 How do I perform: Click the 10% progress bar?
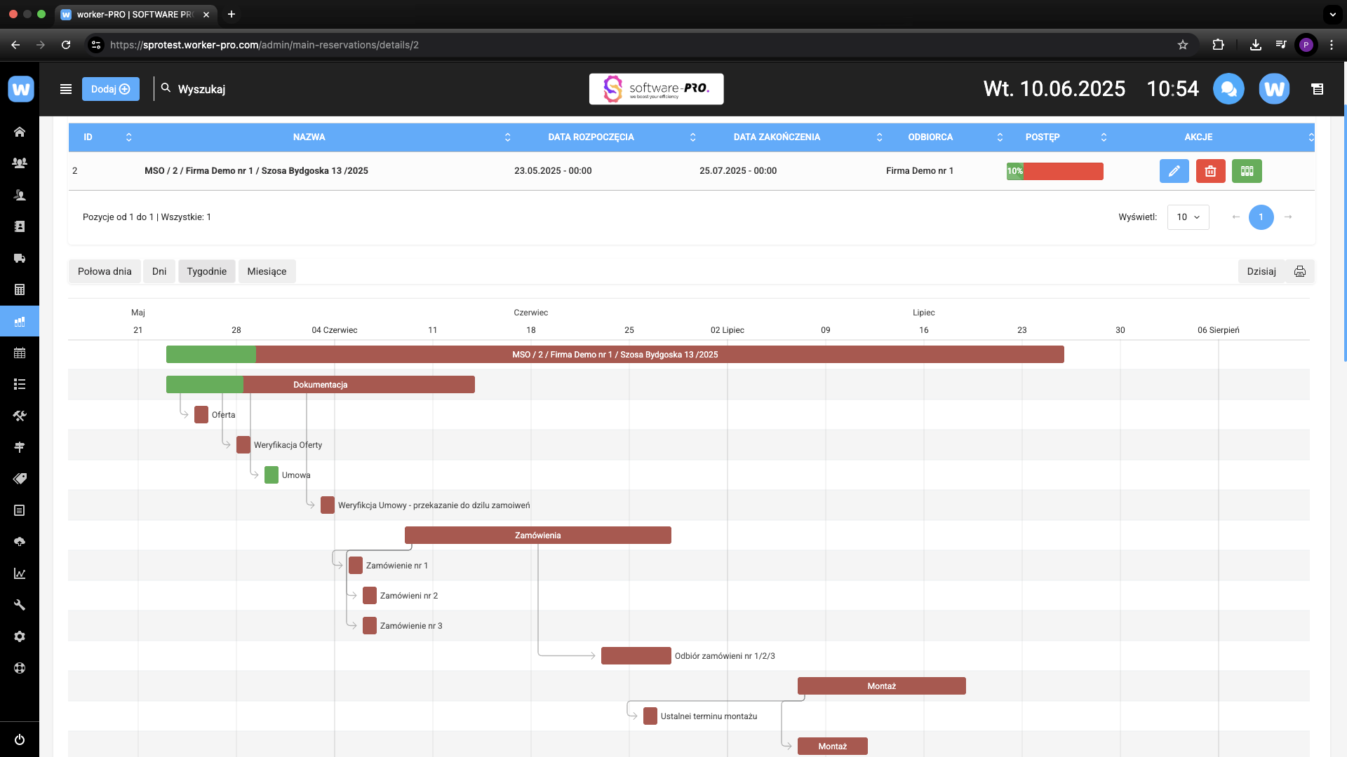1054,171
